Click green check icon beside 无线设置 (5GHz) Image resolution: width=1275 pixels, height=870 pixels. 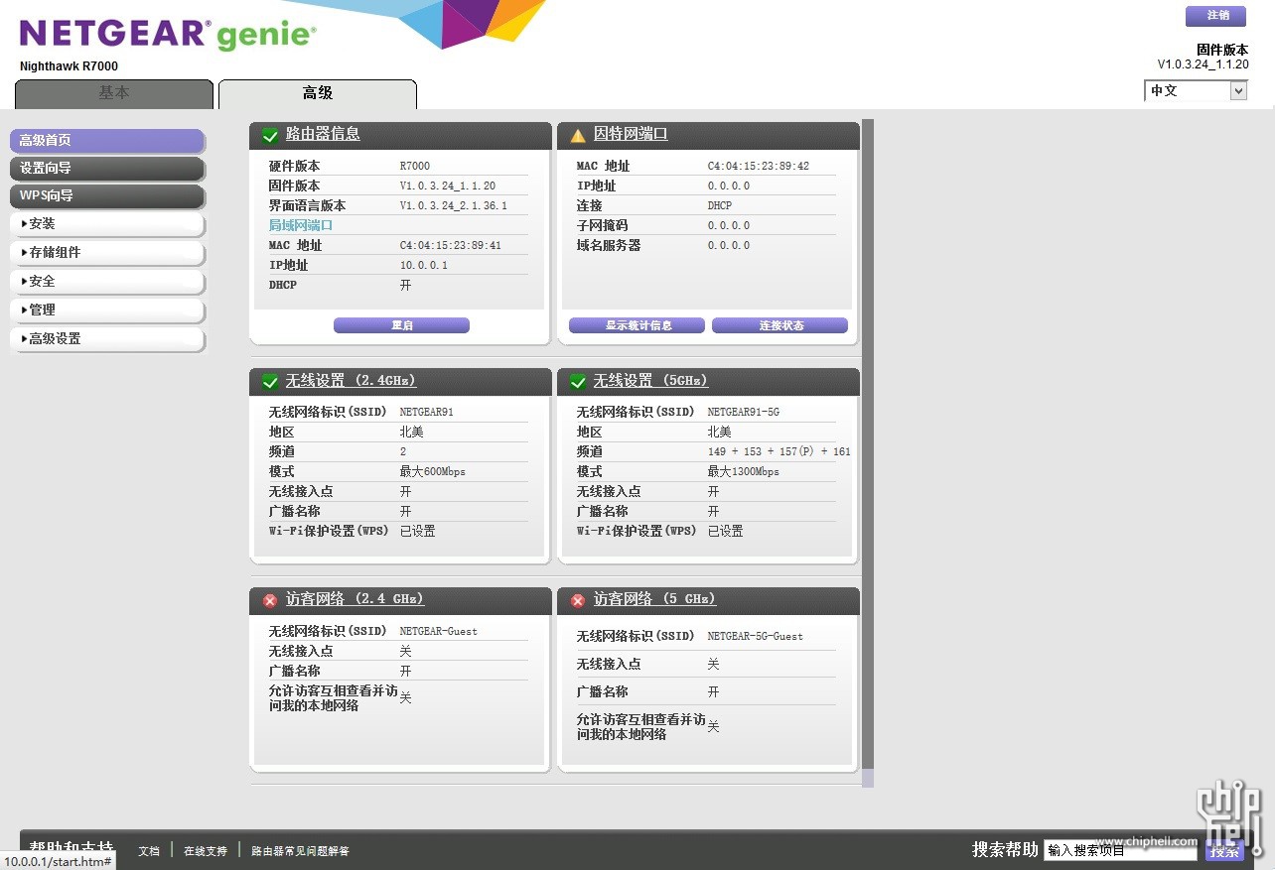click(578, 382)
